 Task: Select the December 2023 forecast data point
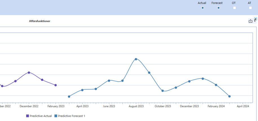coord(189,81)
